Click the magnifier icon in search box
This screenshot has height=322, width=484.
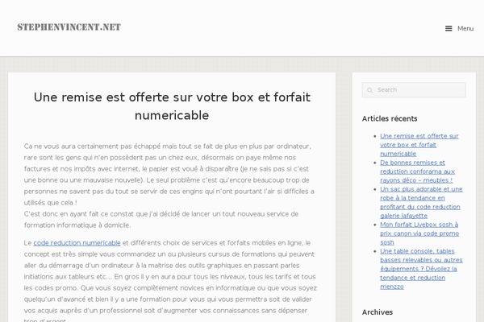[x=369, y=90]
